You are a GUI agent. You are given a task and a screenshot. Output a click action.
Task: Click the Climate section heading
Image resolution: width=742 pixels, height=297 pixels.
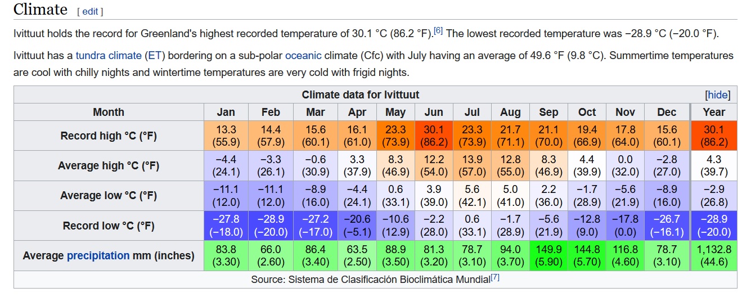click(41, 10)
